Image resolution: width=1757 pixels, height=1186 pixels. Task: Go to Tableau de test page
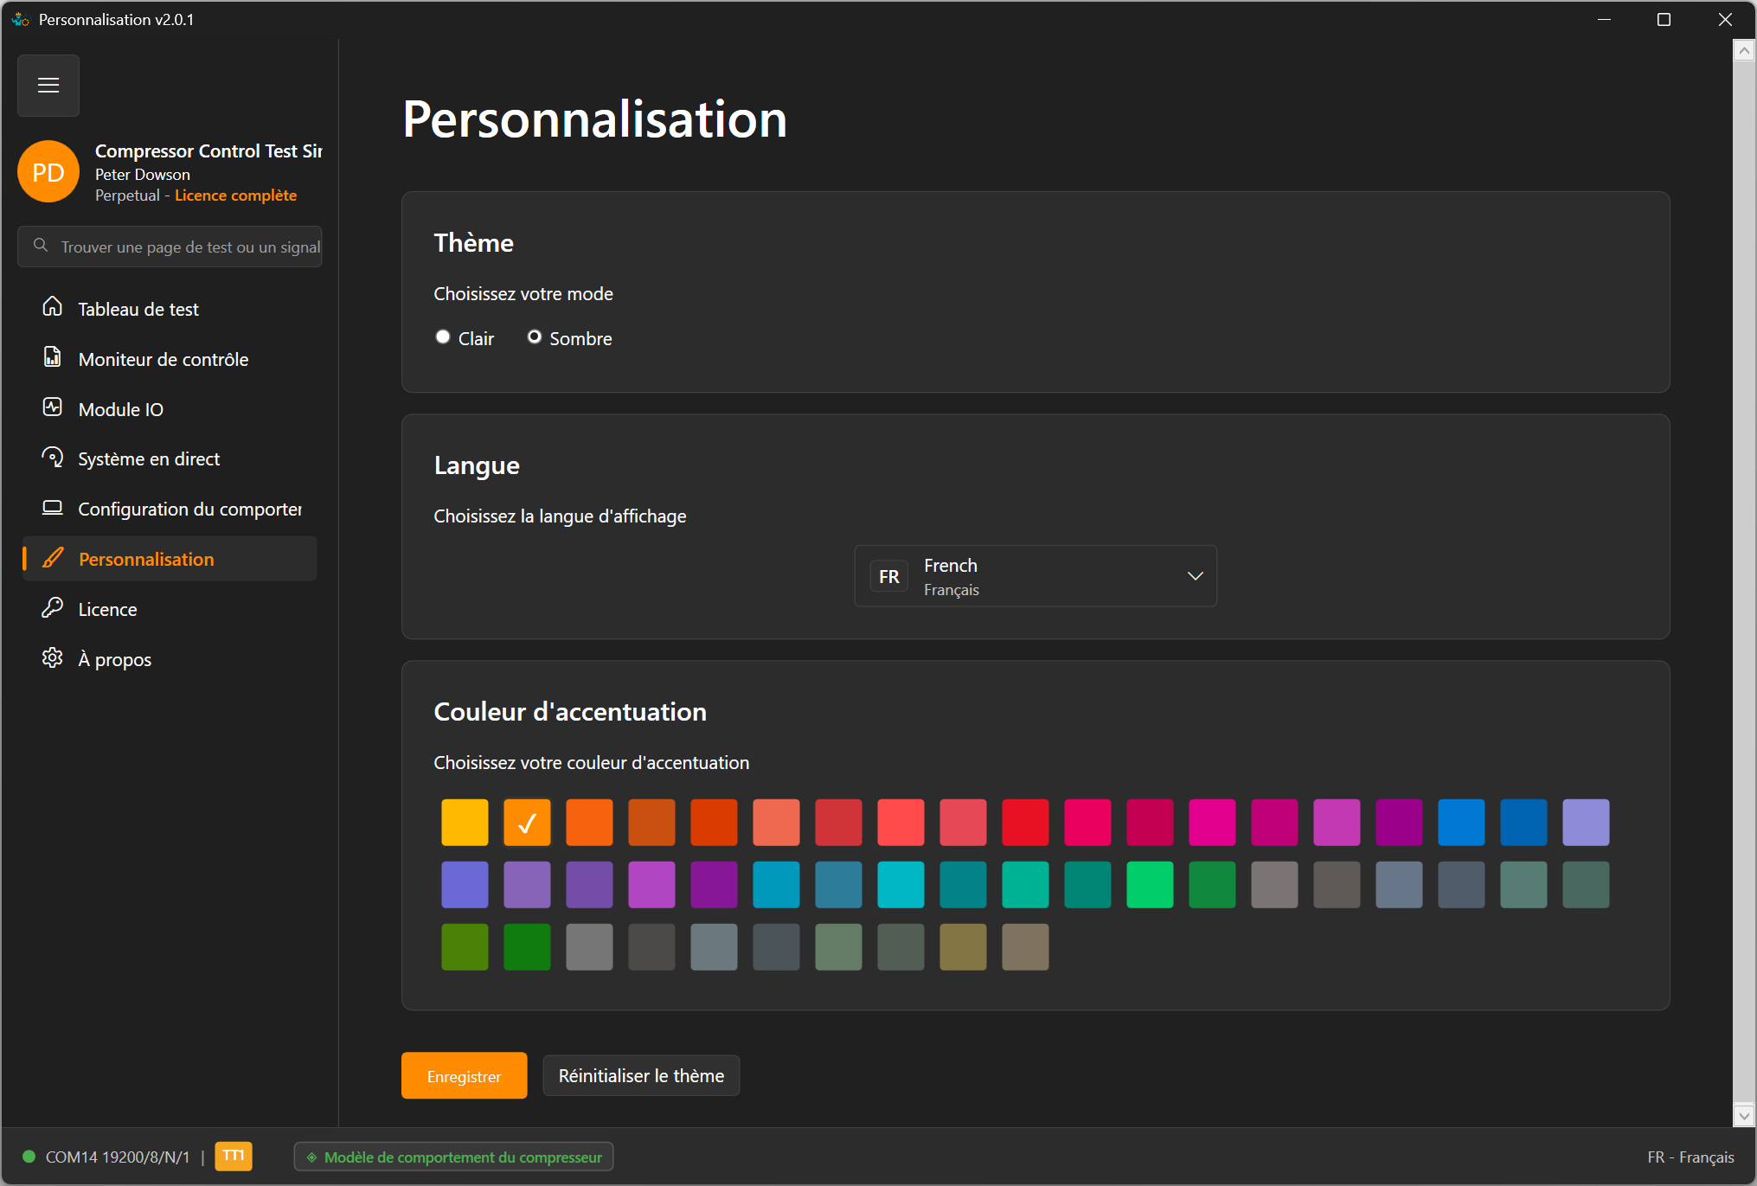(x=170, y=309)
